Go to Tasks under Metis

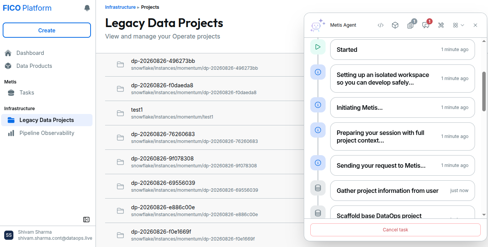(27, 93)
